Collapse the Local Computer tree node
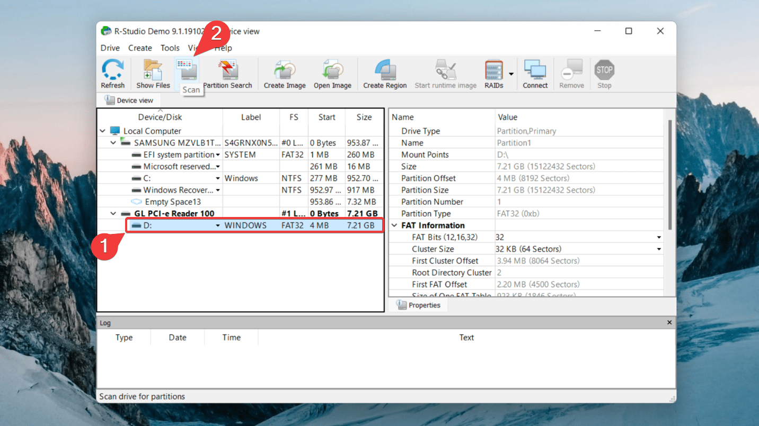This screenshot has height=426, width=759. coord(102,131)
